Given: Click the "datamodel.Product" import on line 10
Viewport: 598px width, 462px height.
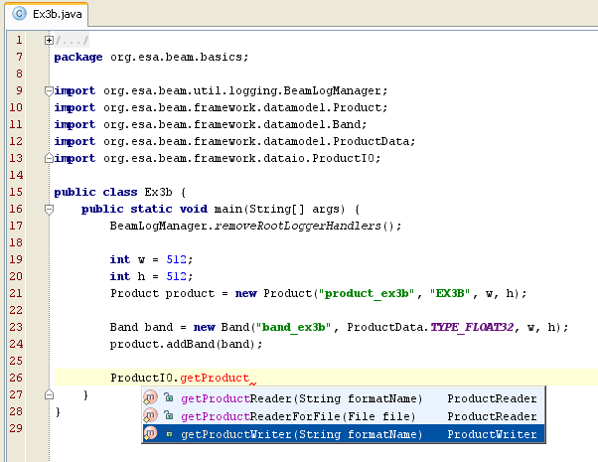Looking at the screenshot, I should click(x=323, y=107).
